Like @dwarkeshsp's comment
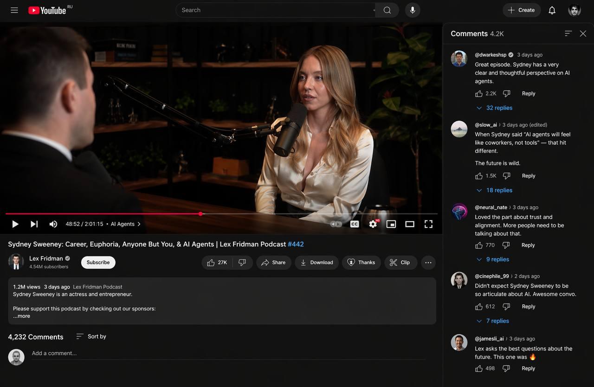Screen dimensions: 594x387 (x=479, y=94)
